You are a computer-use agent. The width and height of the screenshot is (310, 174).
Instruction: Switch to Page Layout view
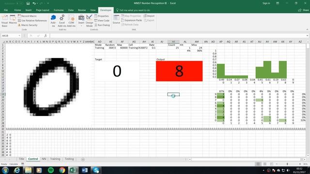coord(265,164)
